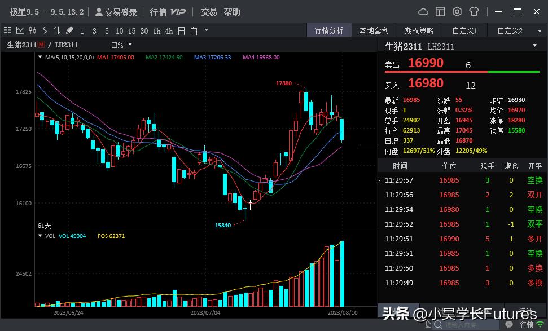Select the daily 日 period toggle
The image size is (548, 331).
point(181,31)
